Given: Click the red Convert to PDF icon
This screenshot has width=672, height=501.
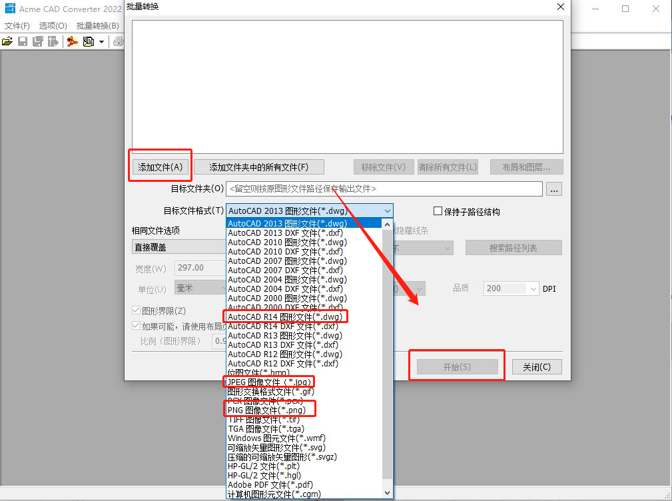Looking at the screenshot, I should pos(72,41).
